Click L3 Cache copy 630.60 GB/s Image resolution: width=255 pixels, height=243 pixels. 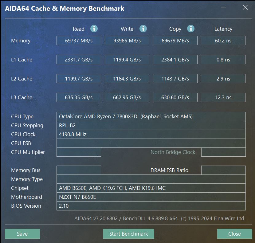pos(175,97)
